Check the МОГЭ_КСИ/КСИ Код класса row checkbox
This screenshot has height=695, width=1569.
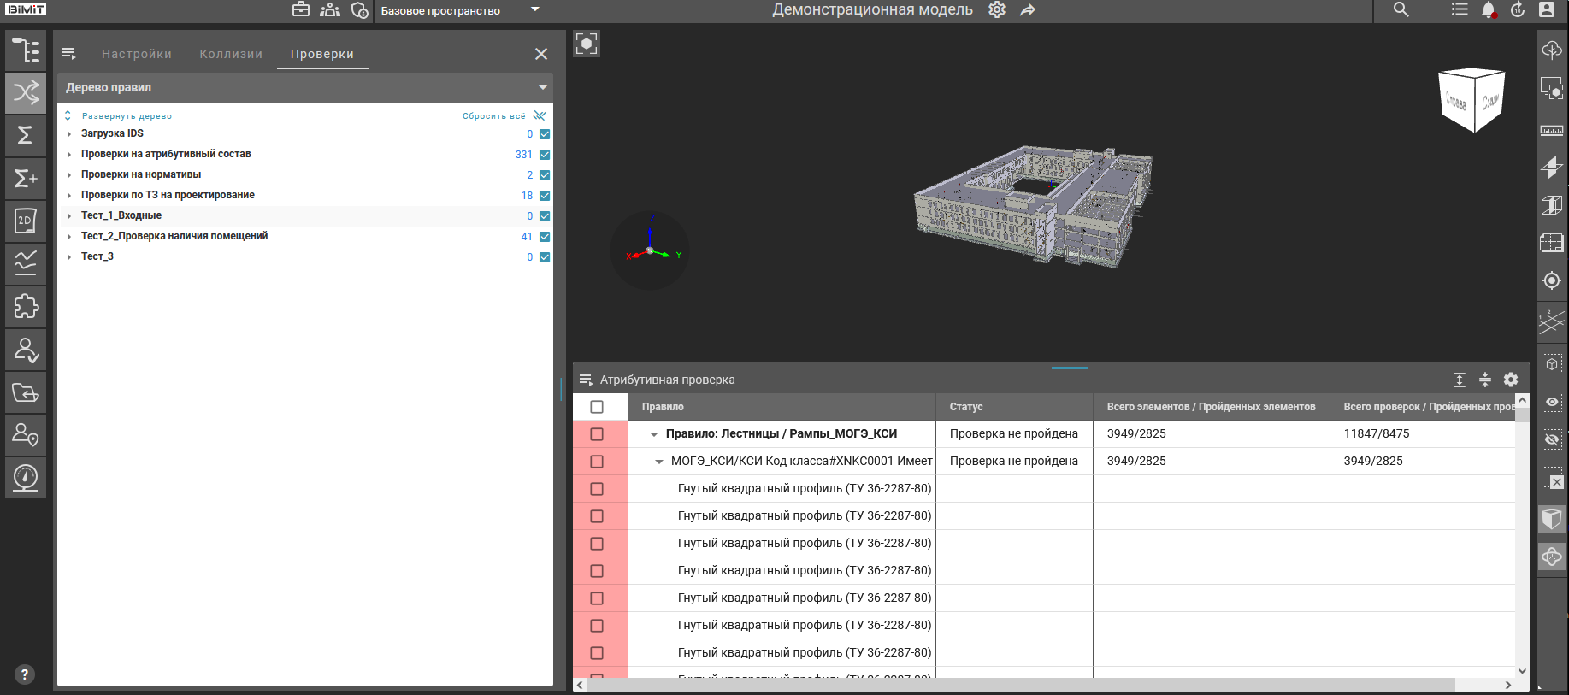597,462
